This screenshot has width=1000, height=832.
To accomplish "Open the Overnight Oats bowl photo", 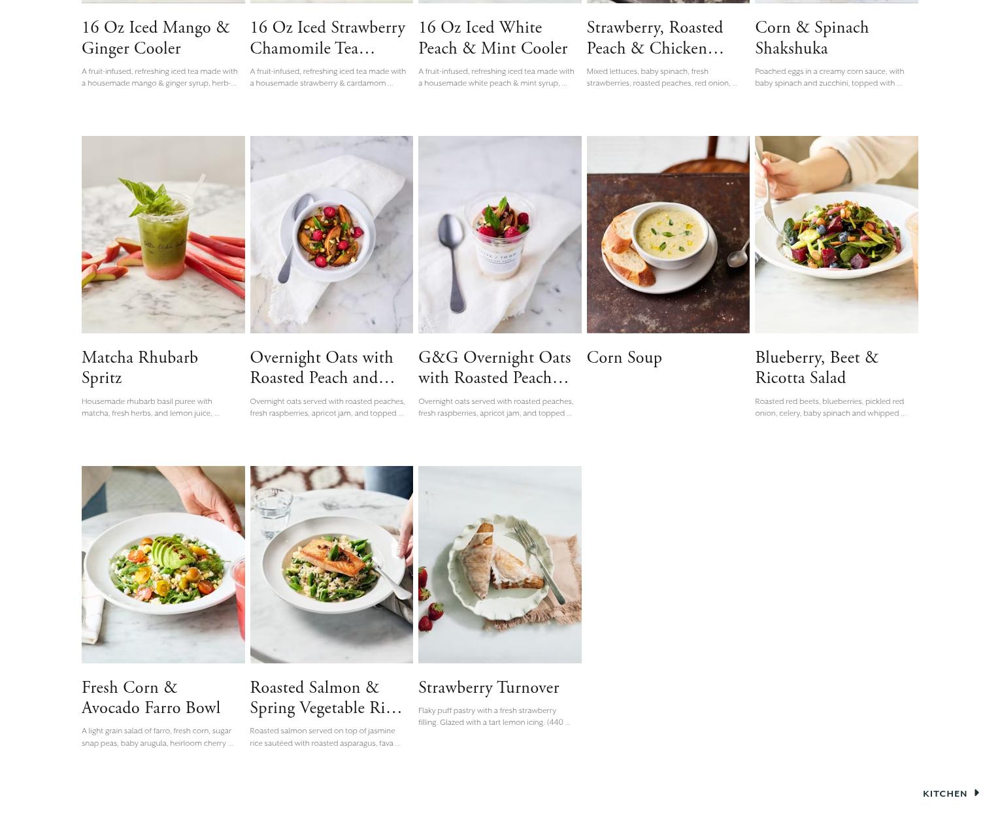I will tap(331, 235).
